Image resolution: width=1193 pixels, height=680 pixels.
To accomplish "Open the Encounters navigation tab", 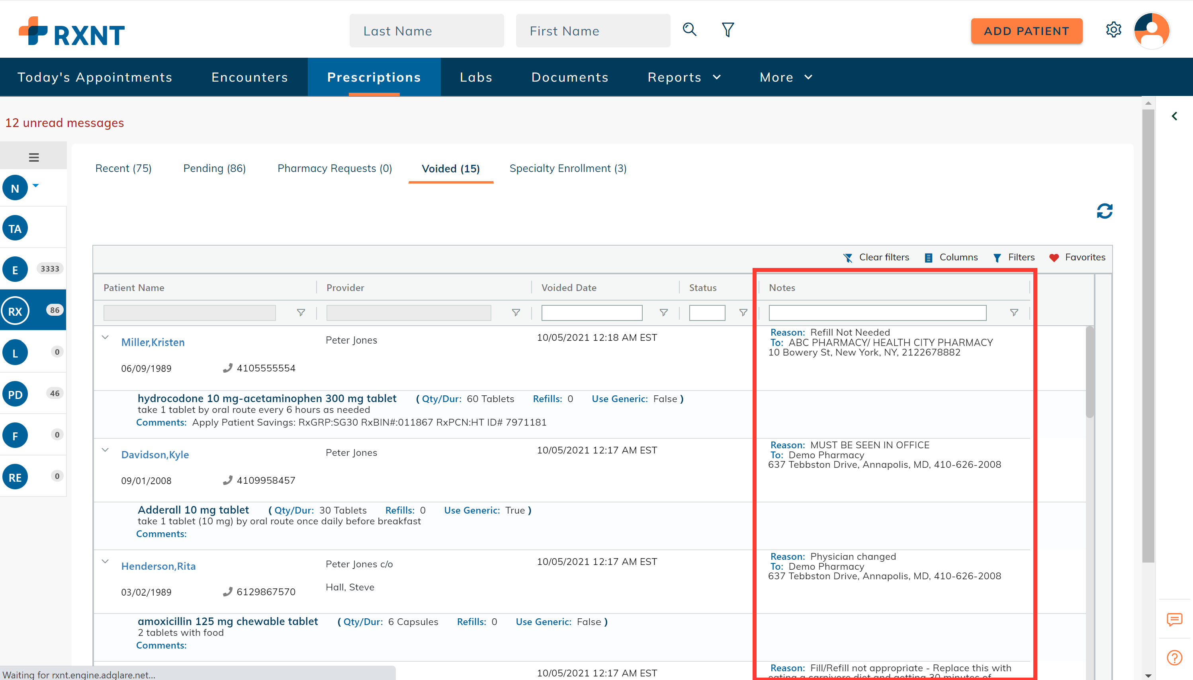I will pyautogui.click(x=249, y=77).
